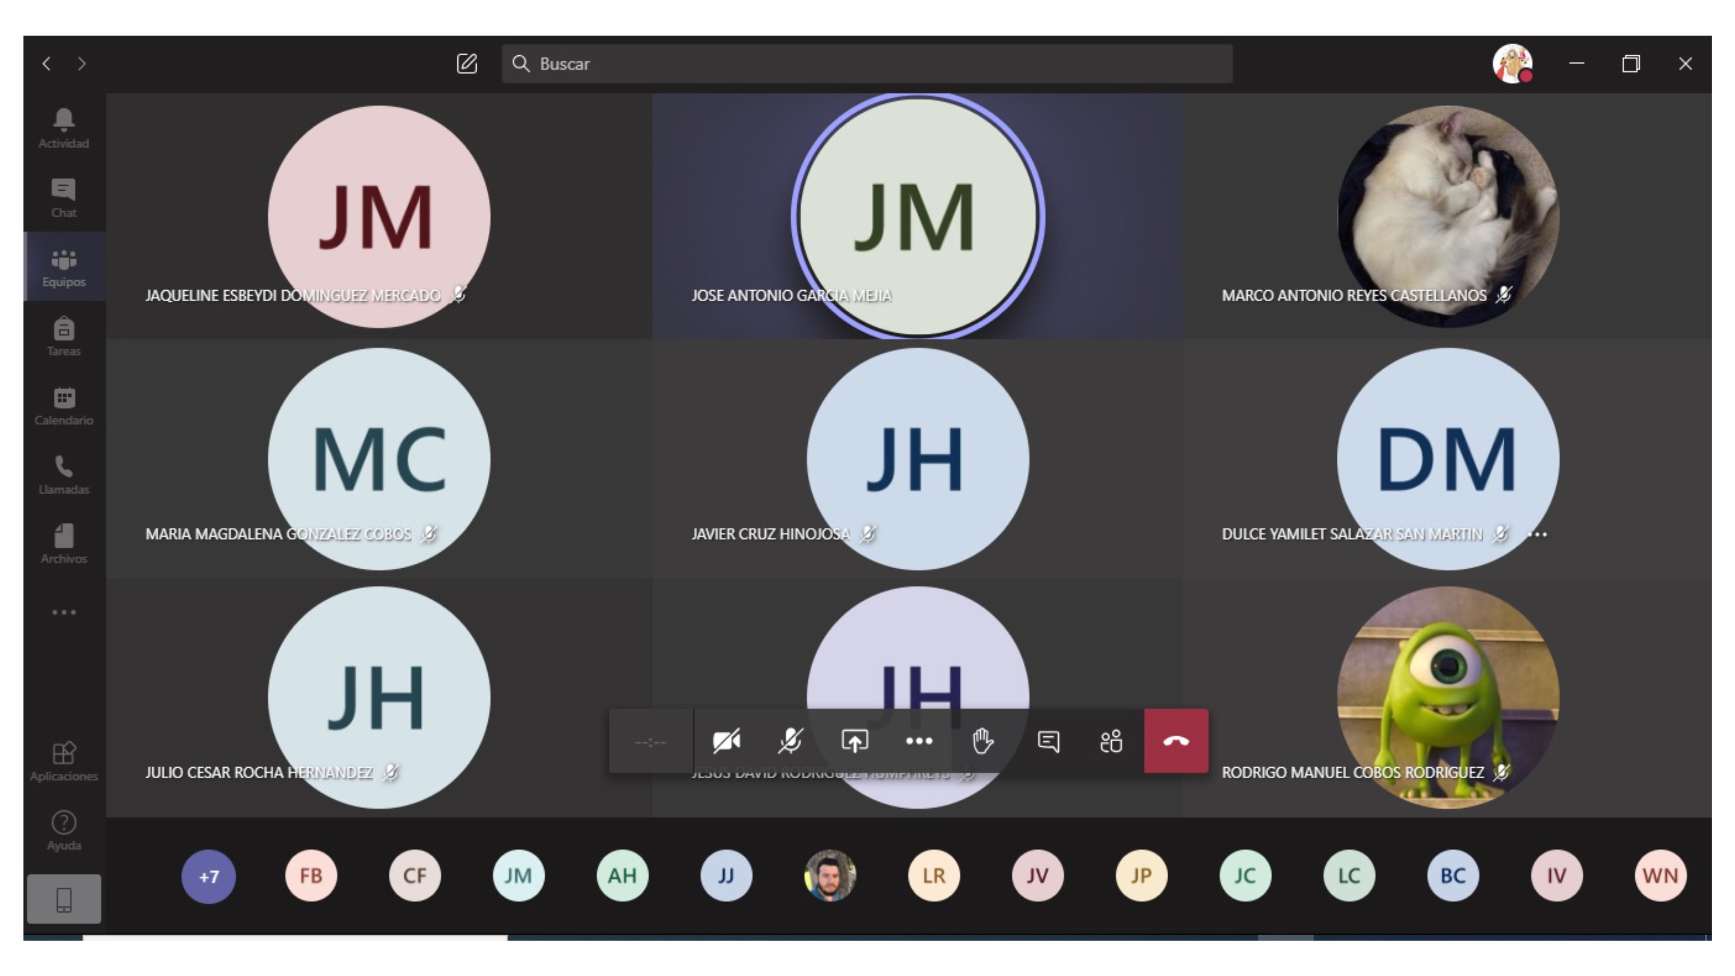Image resolution: width=1735 pixels, height=976 pixels.
Task: Open Archivos in the sidebar
Action: point(64,544)
